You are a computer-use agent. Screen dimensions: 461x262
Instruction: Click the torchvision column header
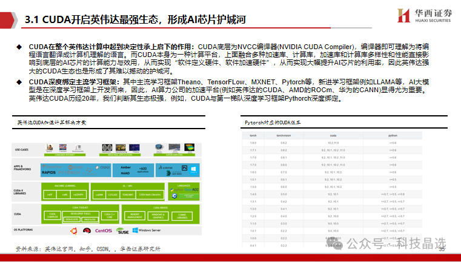(284, 136)
